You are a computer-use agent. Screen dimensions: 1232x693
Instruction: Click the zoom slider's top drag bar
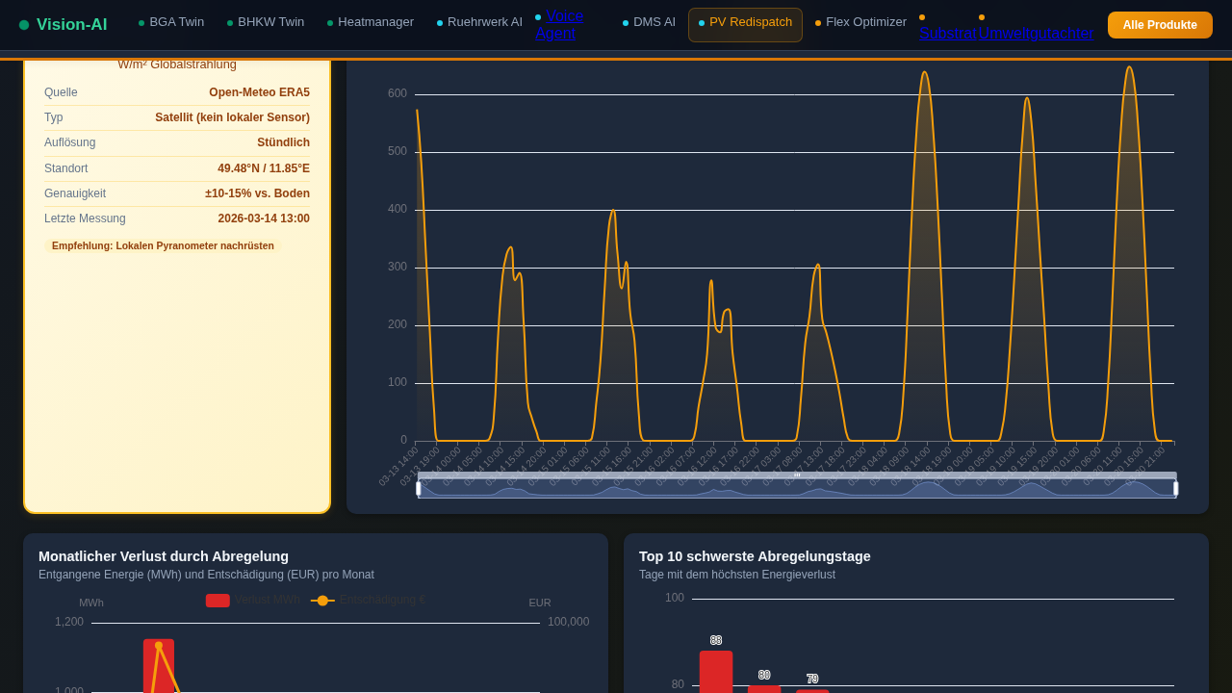click(797, 475)
